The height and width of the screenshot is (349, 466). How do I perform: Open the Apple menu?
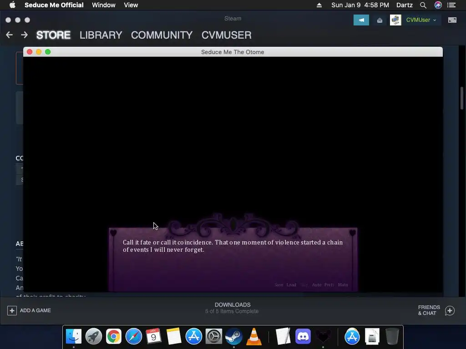coord(12,5)
